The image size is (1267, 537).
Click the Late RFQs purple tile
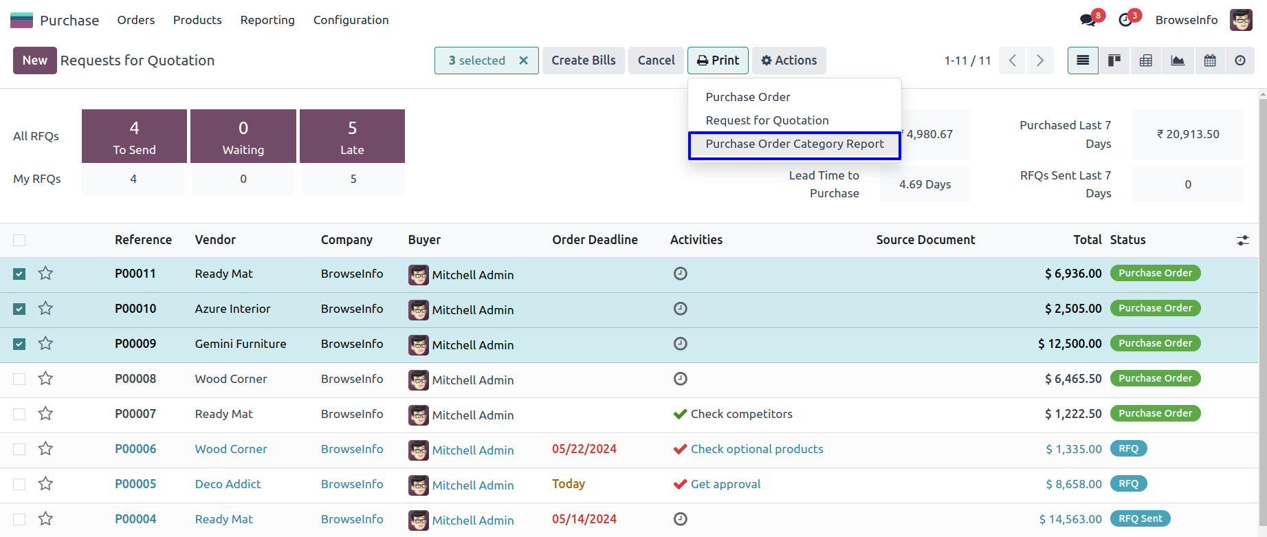(352, 136)
